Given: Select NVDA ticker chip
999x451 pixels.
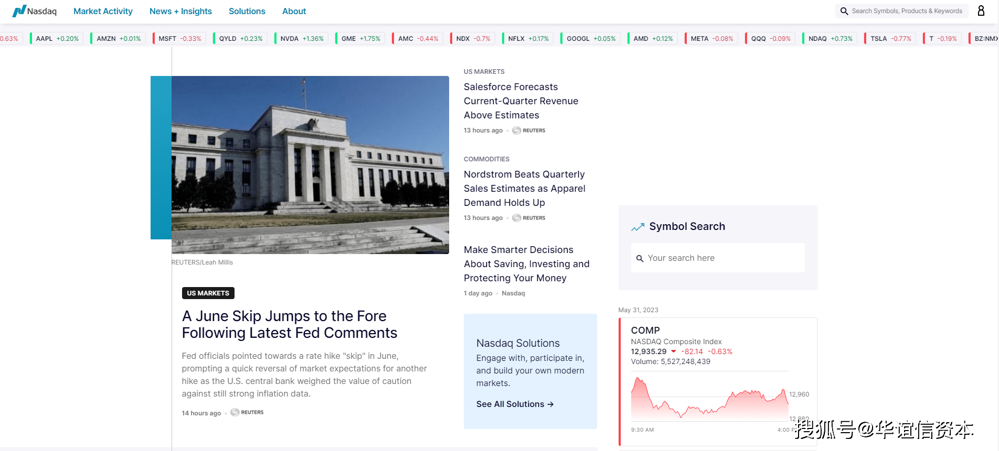Looking at the screenshot, I should click(302, 38).
